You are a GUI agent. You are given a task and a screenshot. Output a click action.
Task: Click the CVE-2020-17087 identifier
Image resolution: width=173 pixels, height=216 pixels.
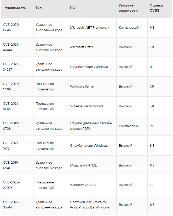pos(11,87)
